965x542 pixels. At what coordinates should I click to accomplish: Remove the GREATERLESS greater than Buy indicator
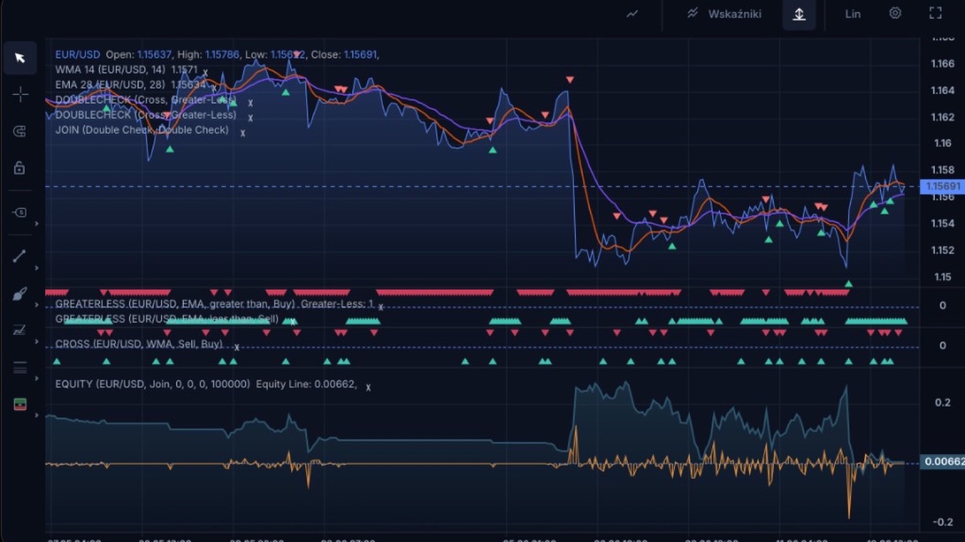(x=381, y=307)
